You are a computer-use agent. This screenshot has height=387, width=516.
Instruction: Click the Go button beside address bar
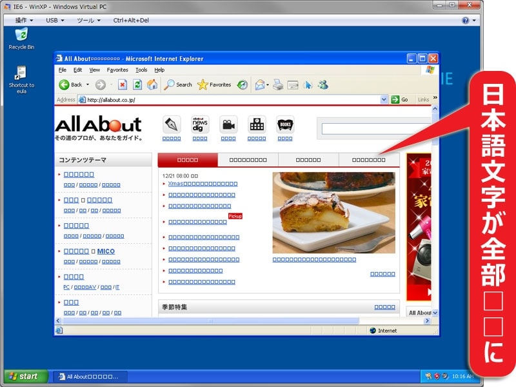coord(401,99)
